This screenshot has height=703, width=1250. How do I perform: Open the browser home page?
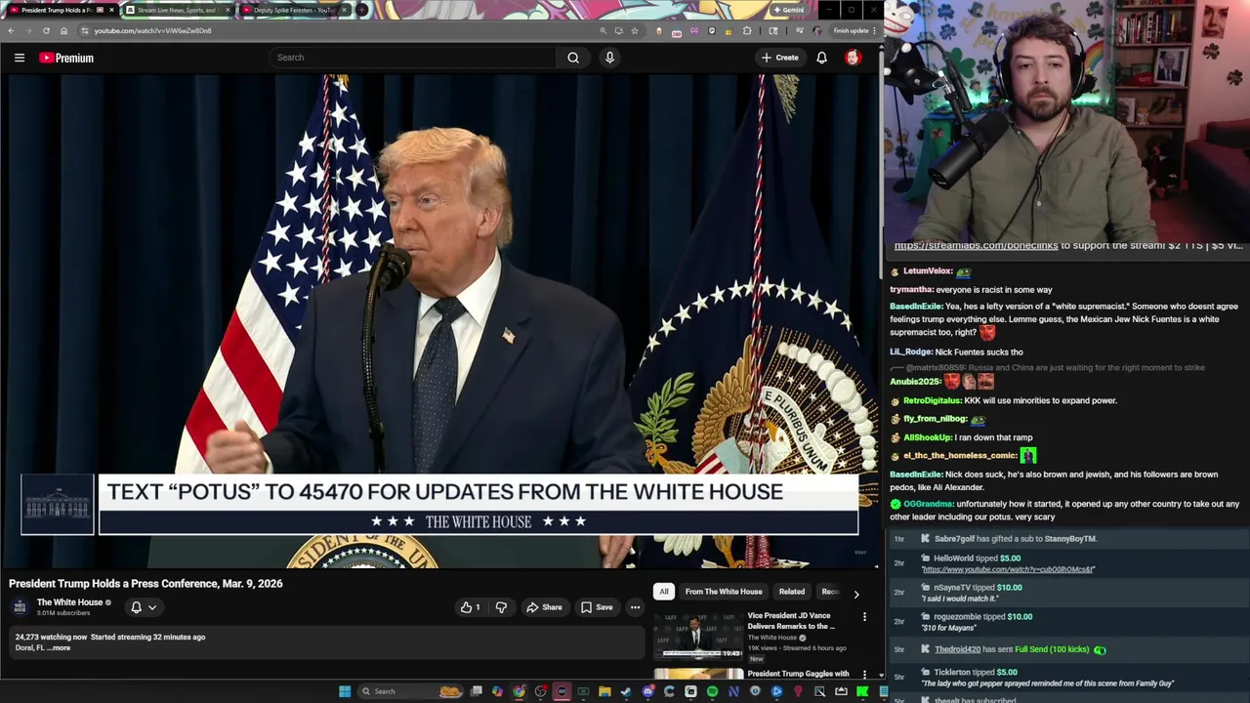[x=63, y=30]
